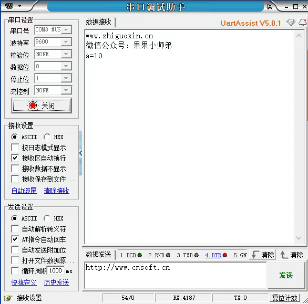The height and width of the screenshot is (304, 308).
Task: Click the UartAssist V5.0.1 label
Action: coord(251,23)
